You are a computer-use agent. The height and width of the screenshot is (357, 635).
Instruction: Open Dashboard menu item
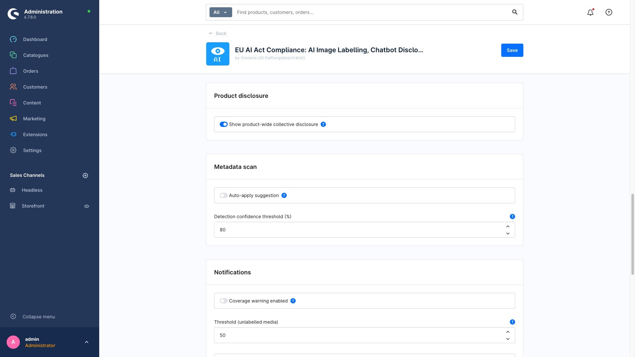[35, 39]
